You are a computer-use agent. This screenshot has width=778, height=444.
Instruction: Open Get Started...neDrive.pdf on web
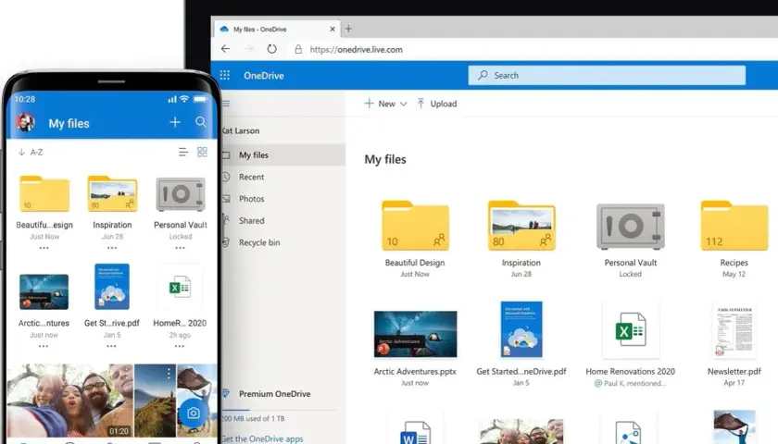[x=521, y=329]
